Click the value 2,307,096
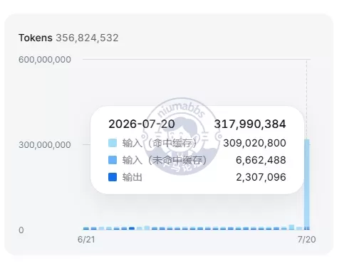364x273 pixels. (261, 177)
